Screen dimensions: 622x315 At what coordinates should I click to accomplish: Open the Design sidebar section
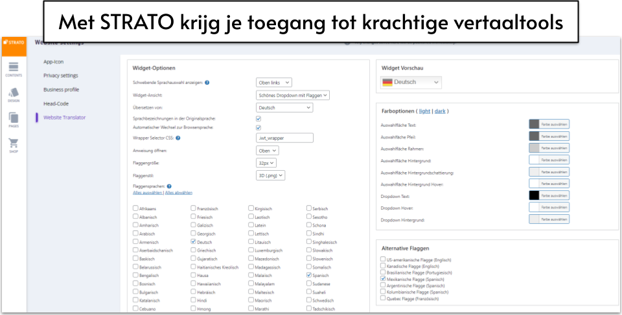point(14,94)
